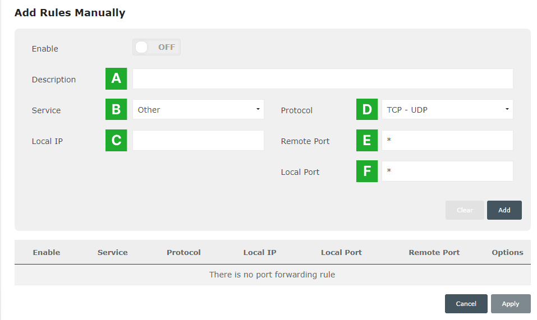The width and height of the screenshot is (537, 320).
Task: Click the Local Port input field
Action: click(447, 171)
